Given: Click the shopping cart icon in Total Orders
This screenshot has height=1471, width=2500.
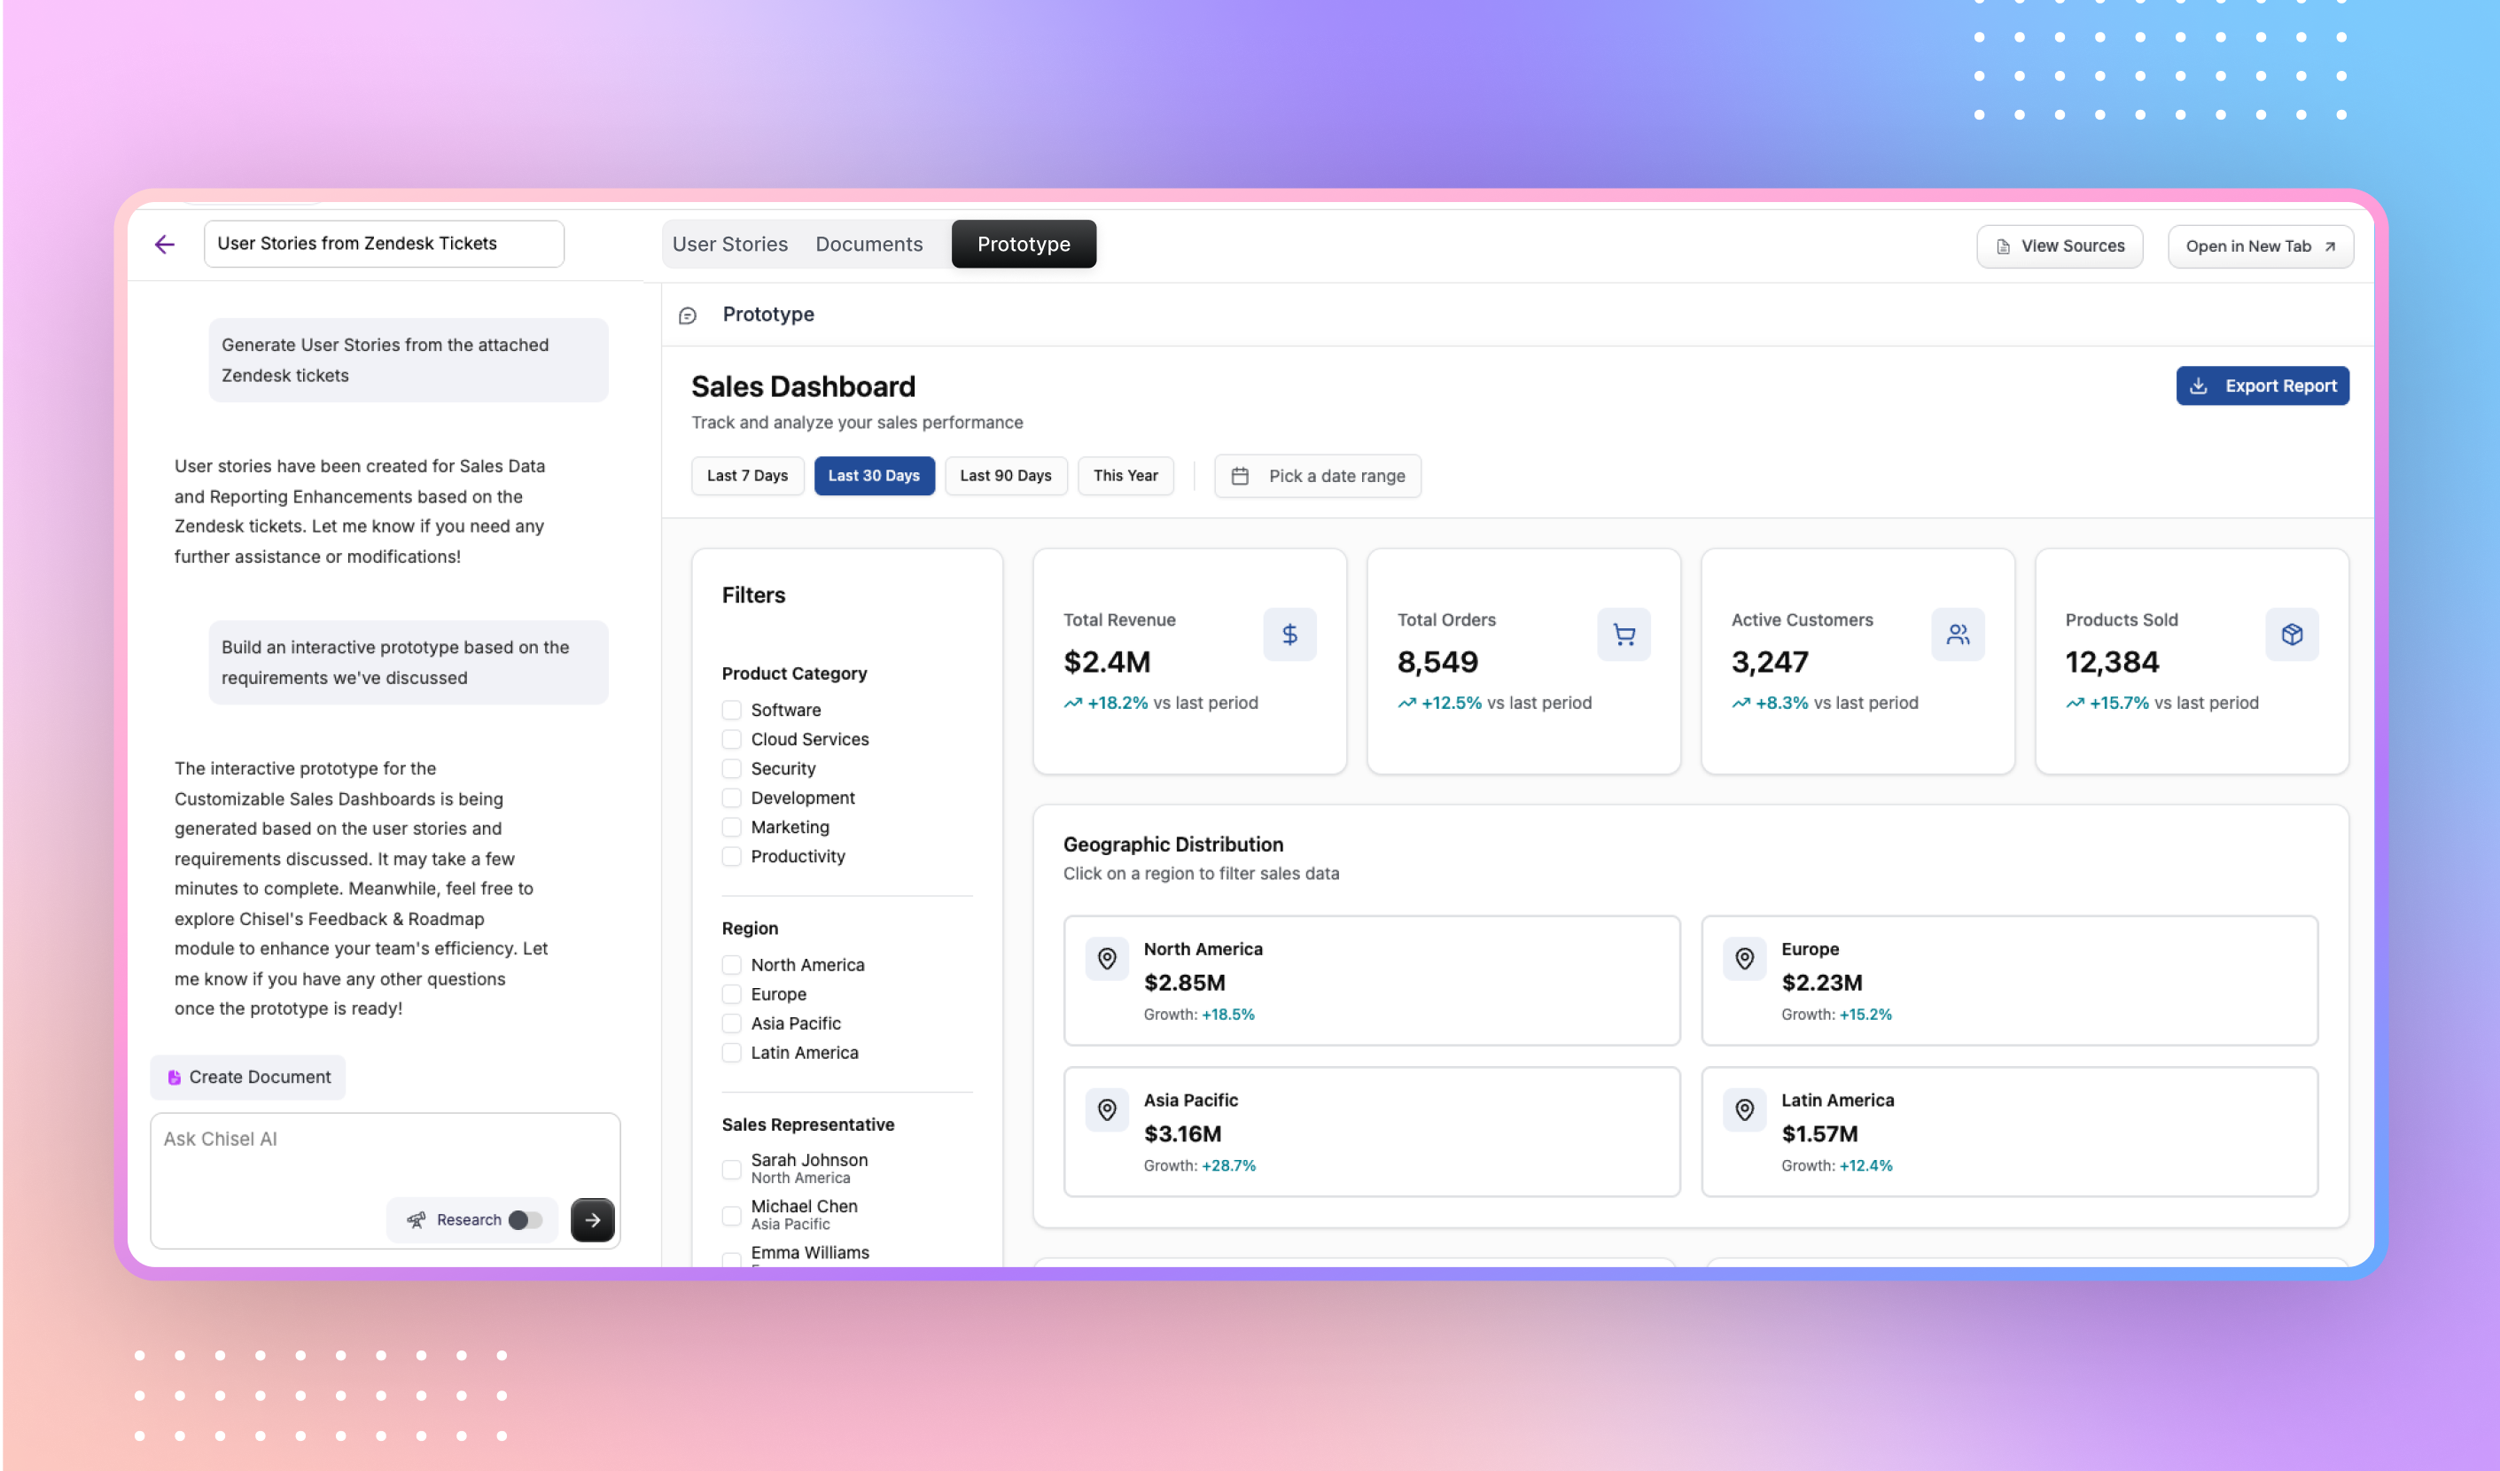Looking at the screenshot, I should tap(1623, 634).
